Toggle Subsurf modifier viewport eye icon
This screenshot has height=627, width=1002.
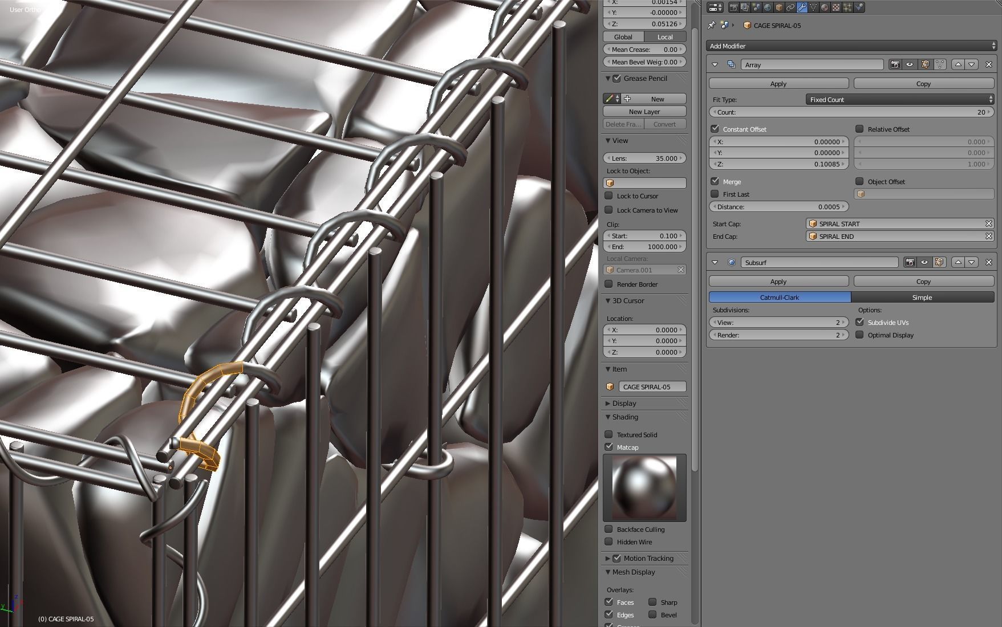(924, 262)
